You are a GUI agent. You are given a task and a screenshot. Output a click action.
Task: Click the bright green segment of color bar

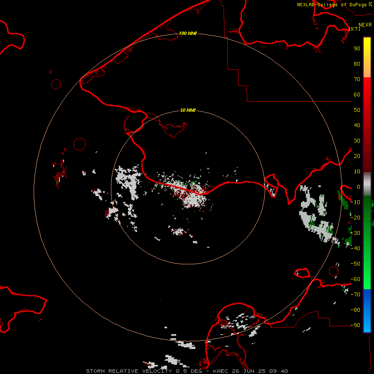(x=367, y=243)
